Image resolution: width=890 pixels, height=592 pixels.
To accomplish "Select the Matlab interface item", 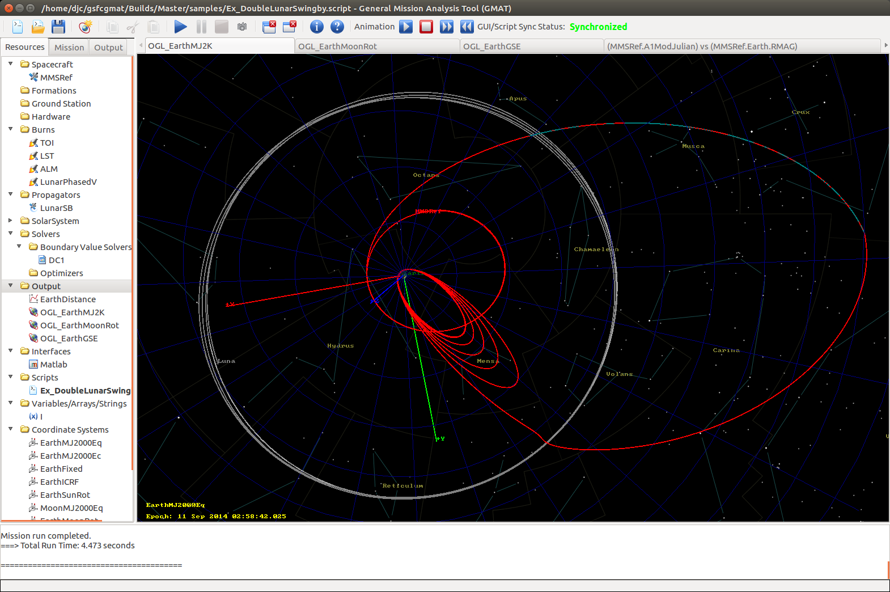I will (48, 365).
